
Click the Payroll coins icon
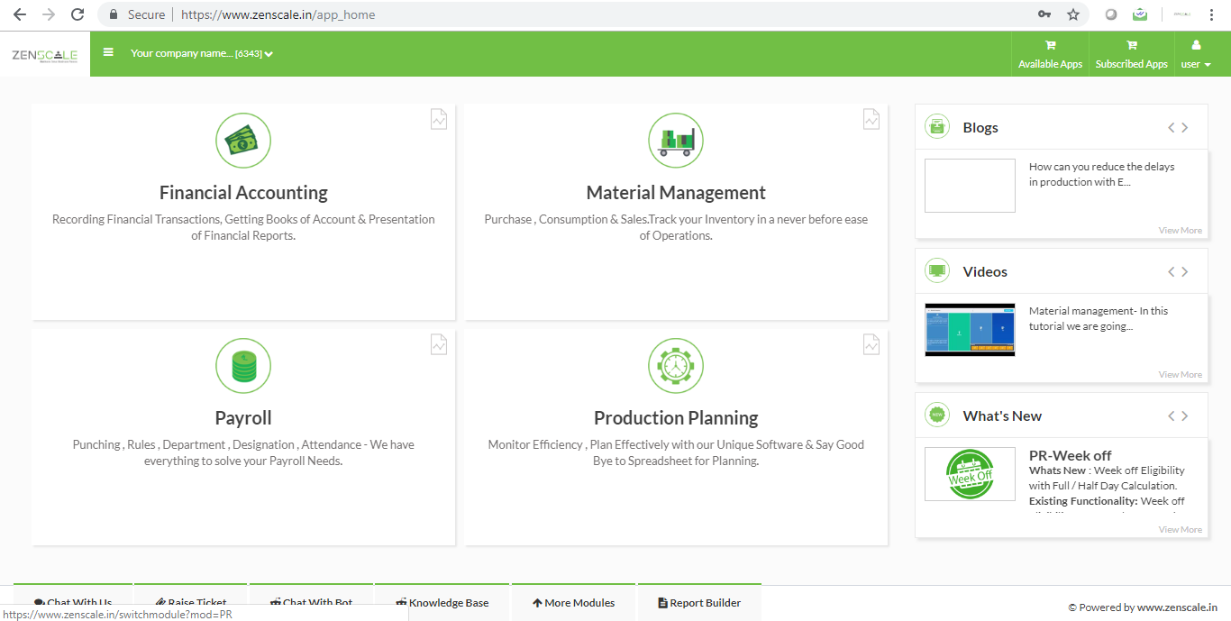tap(243, 366)
